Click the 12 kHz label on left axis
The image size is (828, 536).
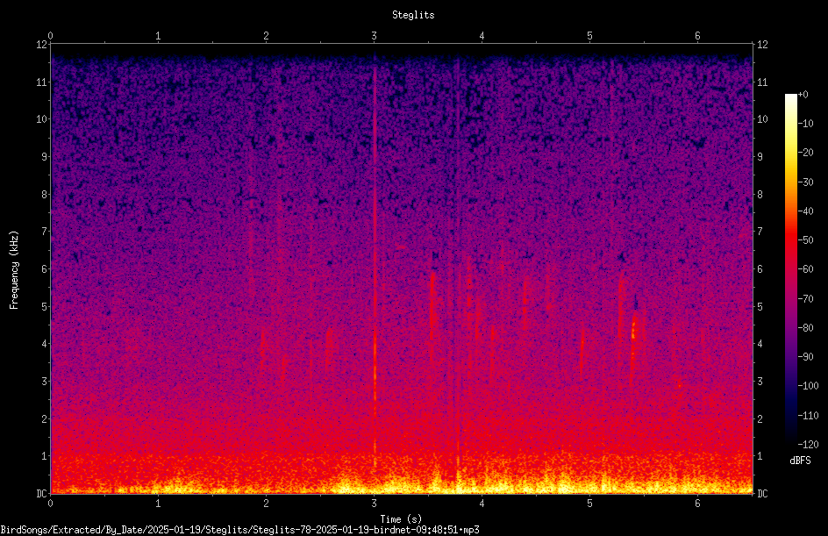coord(42,45)
